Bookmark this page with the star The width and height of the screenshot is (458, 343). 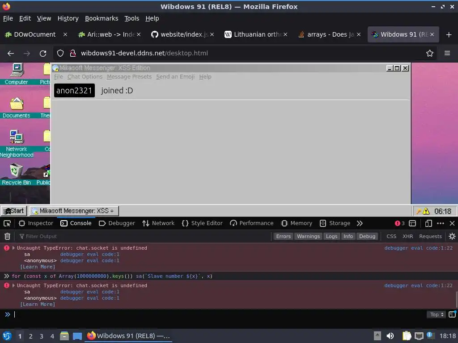[430, 53]
